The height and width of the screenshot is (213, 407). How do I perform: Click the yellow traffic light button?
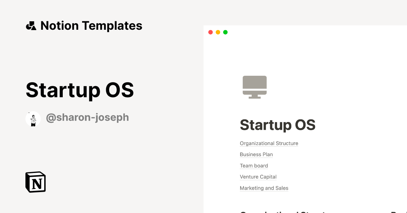[x=218, y=32]
